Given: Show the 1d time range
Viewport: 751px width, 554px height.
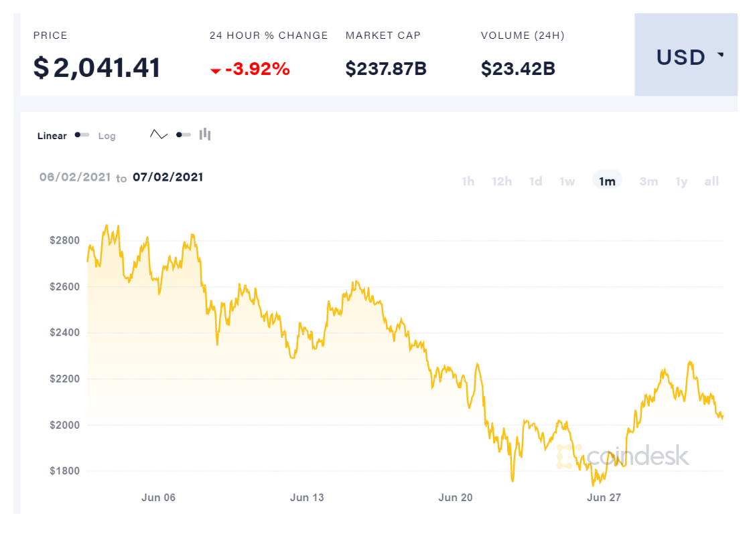Looking at the screenshot, I should pos(535,181).
